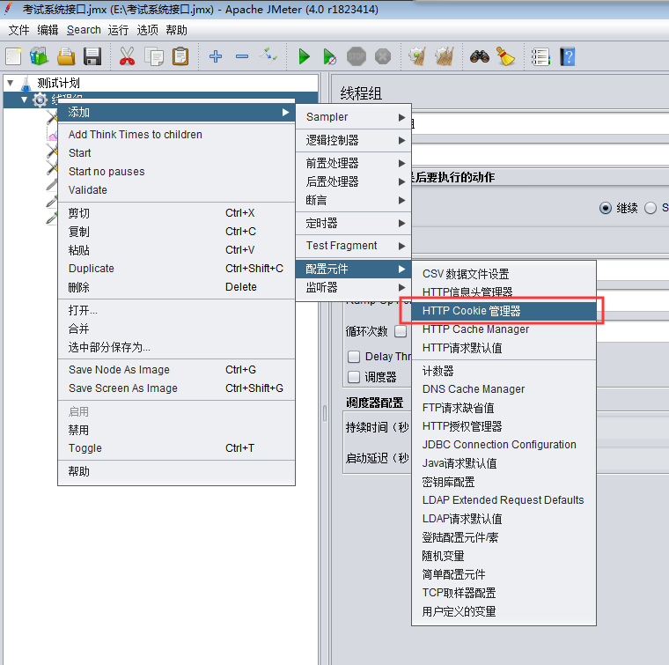This screenshot has height=665, width=669.
Task: Open the 编辑 menu
Action: click(48, 30)
